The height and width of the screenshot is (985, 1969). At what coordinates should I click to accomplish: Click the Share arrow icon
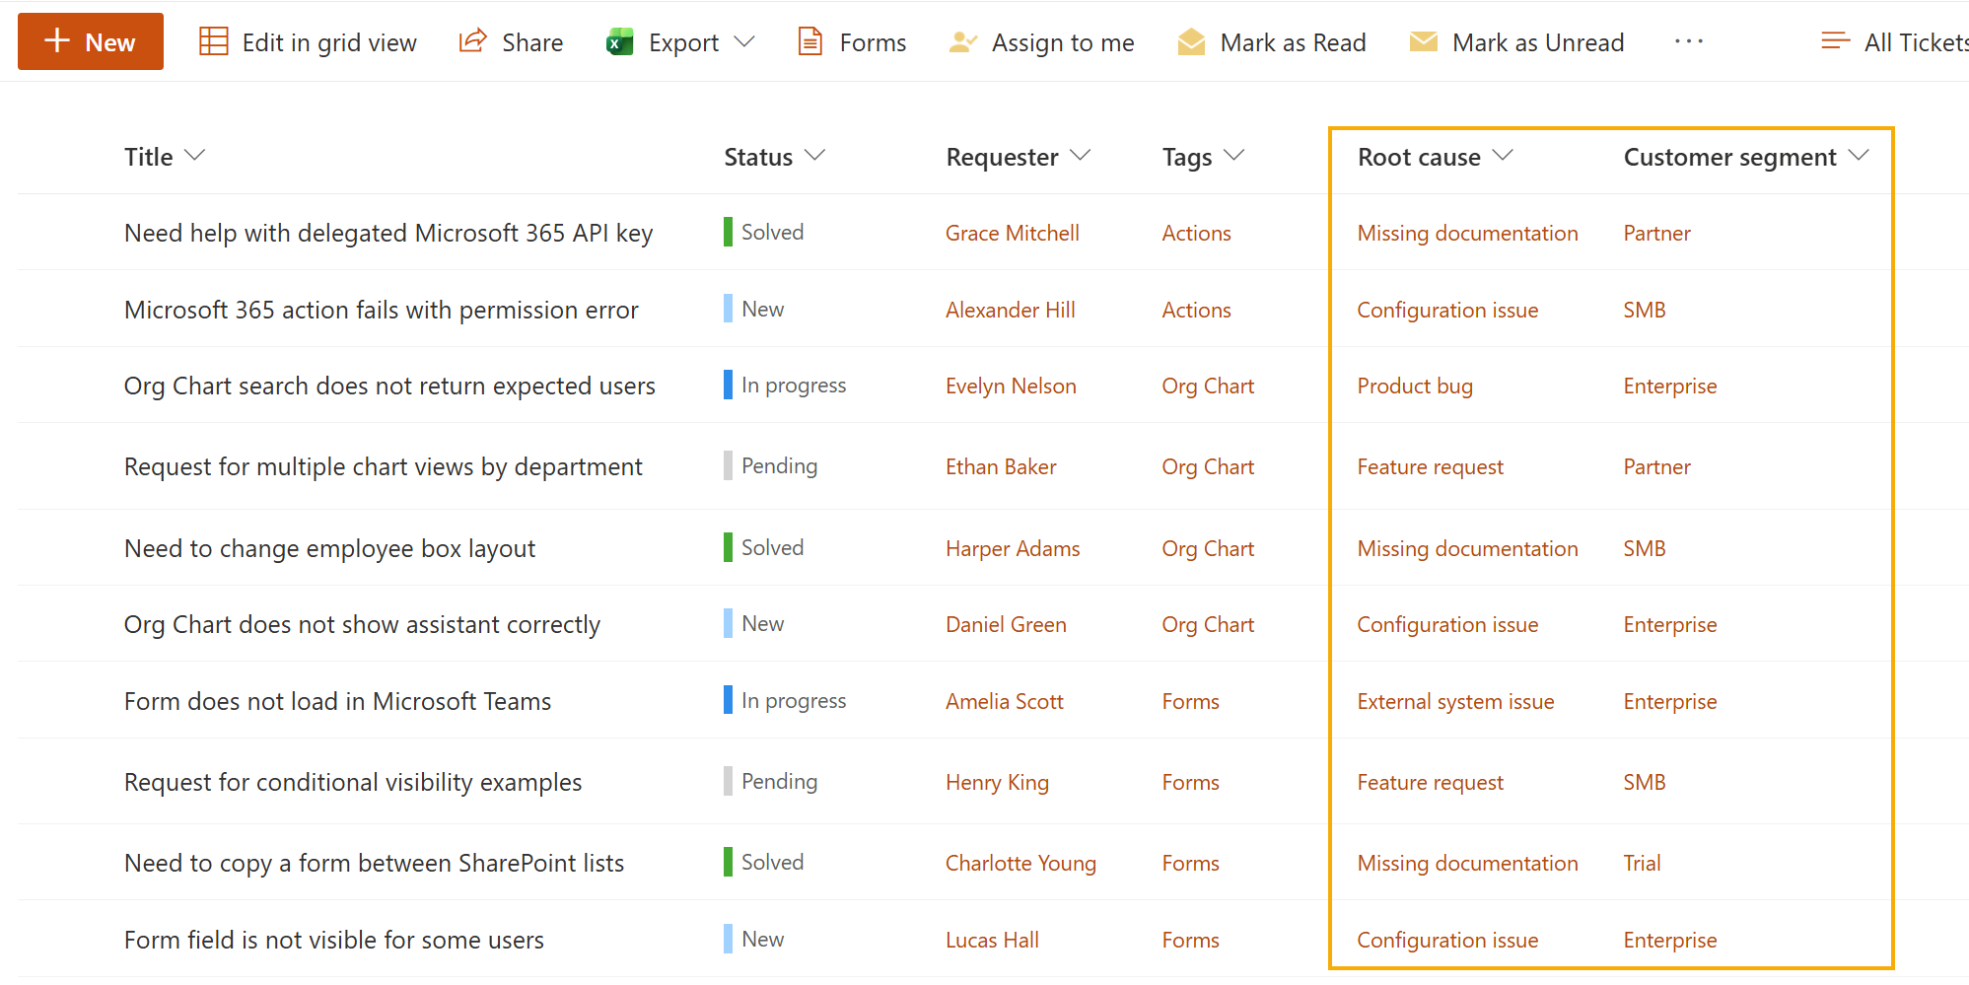pyautogui.click(x=472, y=41)
